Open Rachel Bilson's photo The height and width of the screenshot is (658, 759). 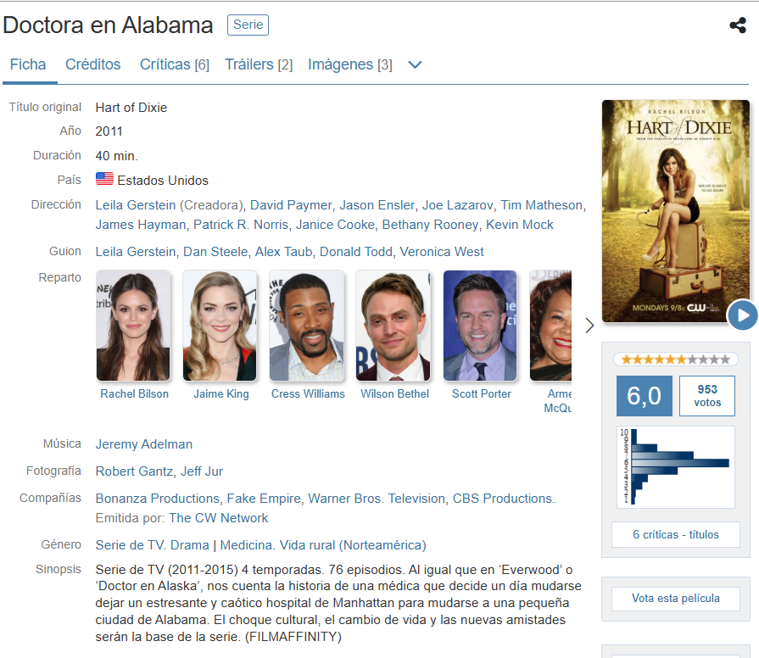click(133, 326)
